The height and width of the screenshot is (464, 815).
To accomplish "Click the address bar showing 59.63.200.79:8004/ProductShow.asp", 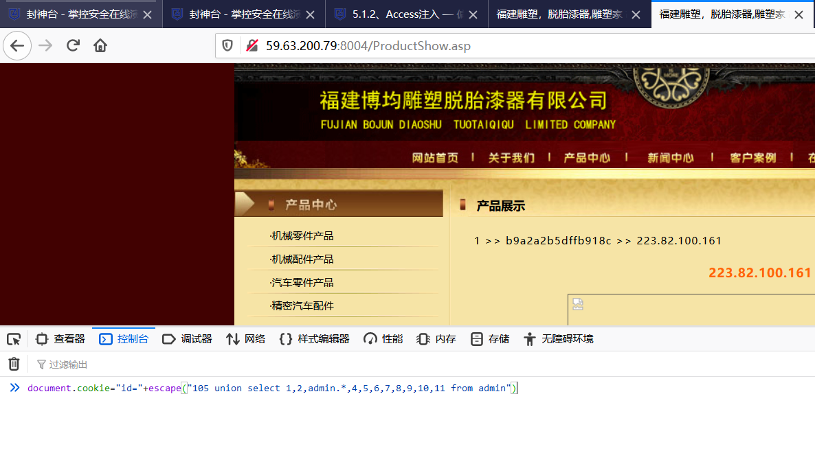I will [x=515, y=46].
